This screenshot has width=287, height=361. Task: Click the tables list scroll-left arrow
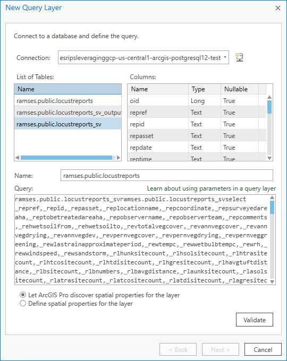(17, 158)
